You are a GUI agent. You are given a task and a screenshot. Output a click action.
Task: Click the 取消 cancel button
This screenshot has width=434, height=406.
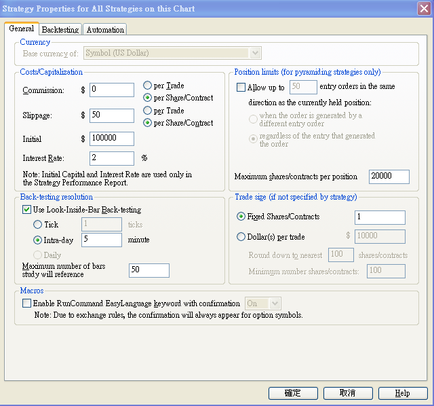click(x=348, y=393)
